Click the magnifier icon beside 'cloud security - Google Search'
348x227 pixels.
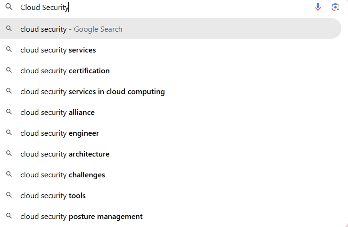9,28
